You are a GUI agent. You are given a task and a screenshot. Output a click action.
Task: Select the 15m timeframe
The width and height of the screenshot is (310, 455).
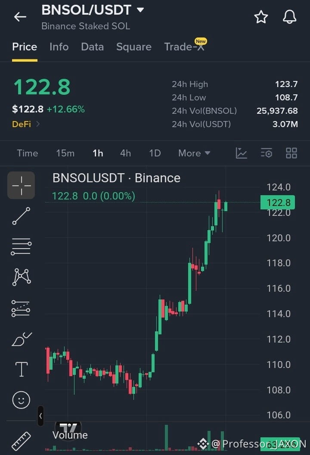tap(65, 153)
